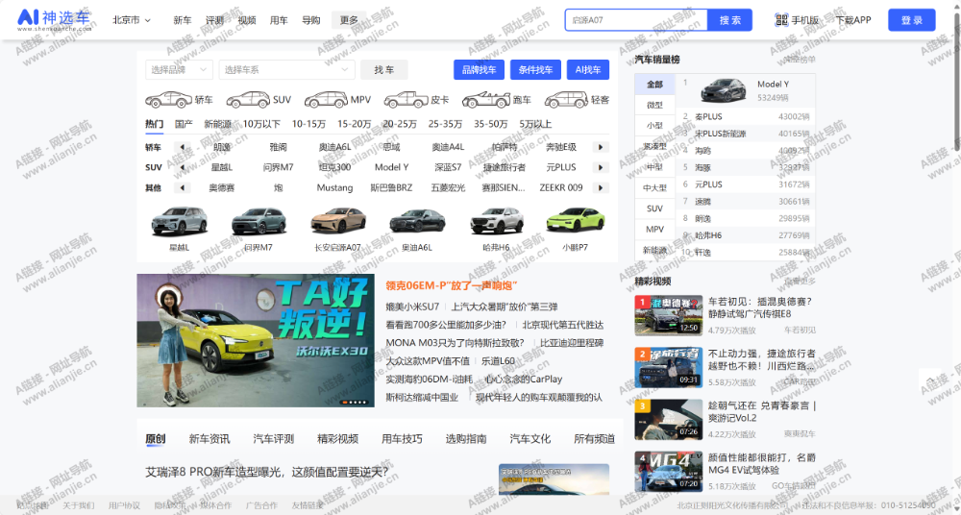Viewport: 961px width, 515px height.
Task: Select the SUV body type icon
Action: [248, 99]
